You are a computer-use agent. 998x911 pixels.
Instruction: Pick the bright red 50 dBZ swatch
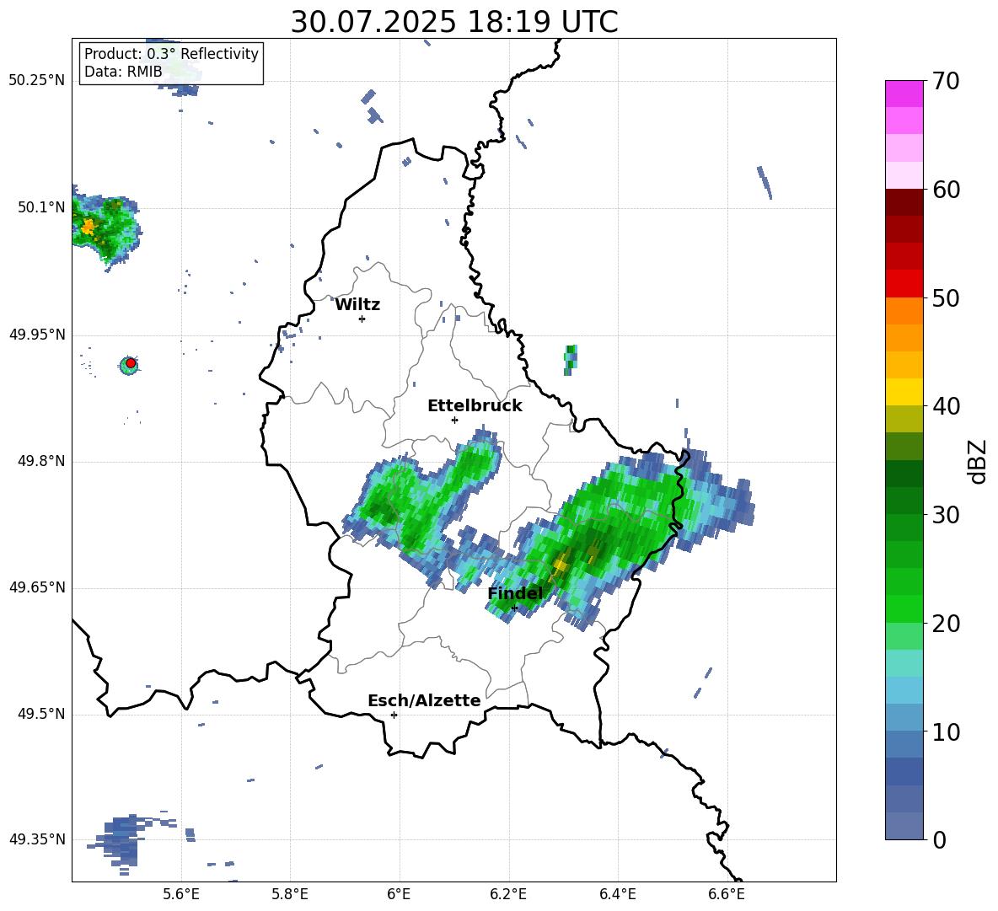[904, 284]
